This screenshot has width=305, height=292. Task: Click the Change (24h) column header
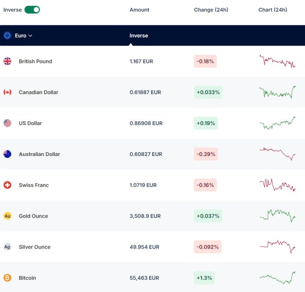point(211,10)
